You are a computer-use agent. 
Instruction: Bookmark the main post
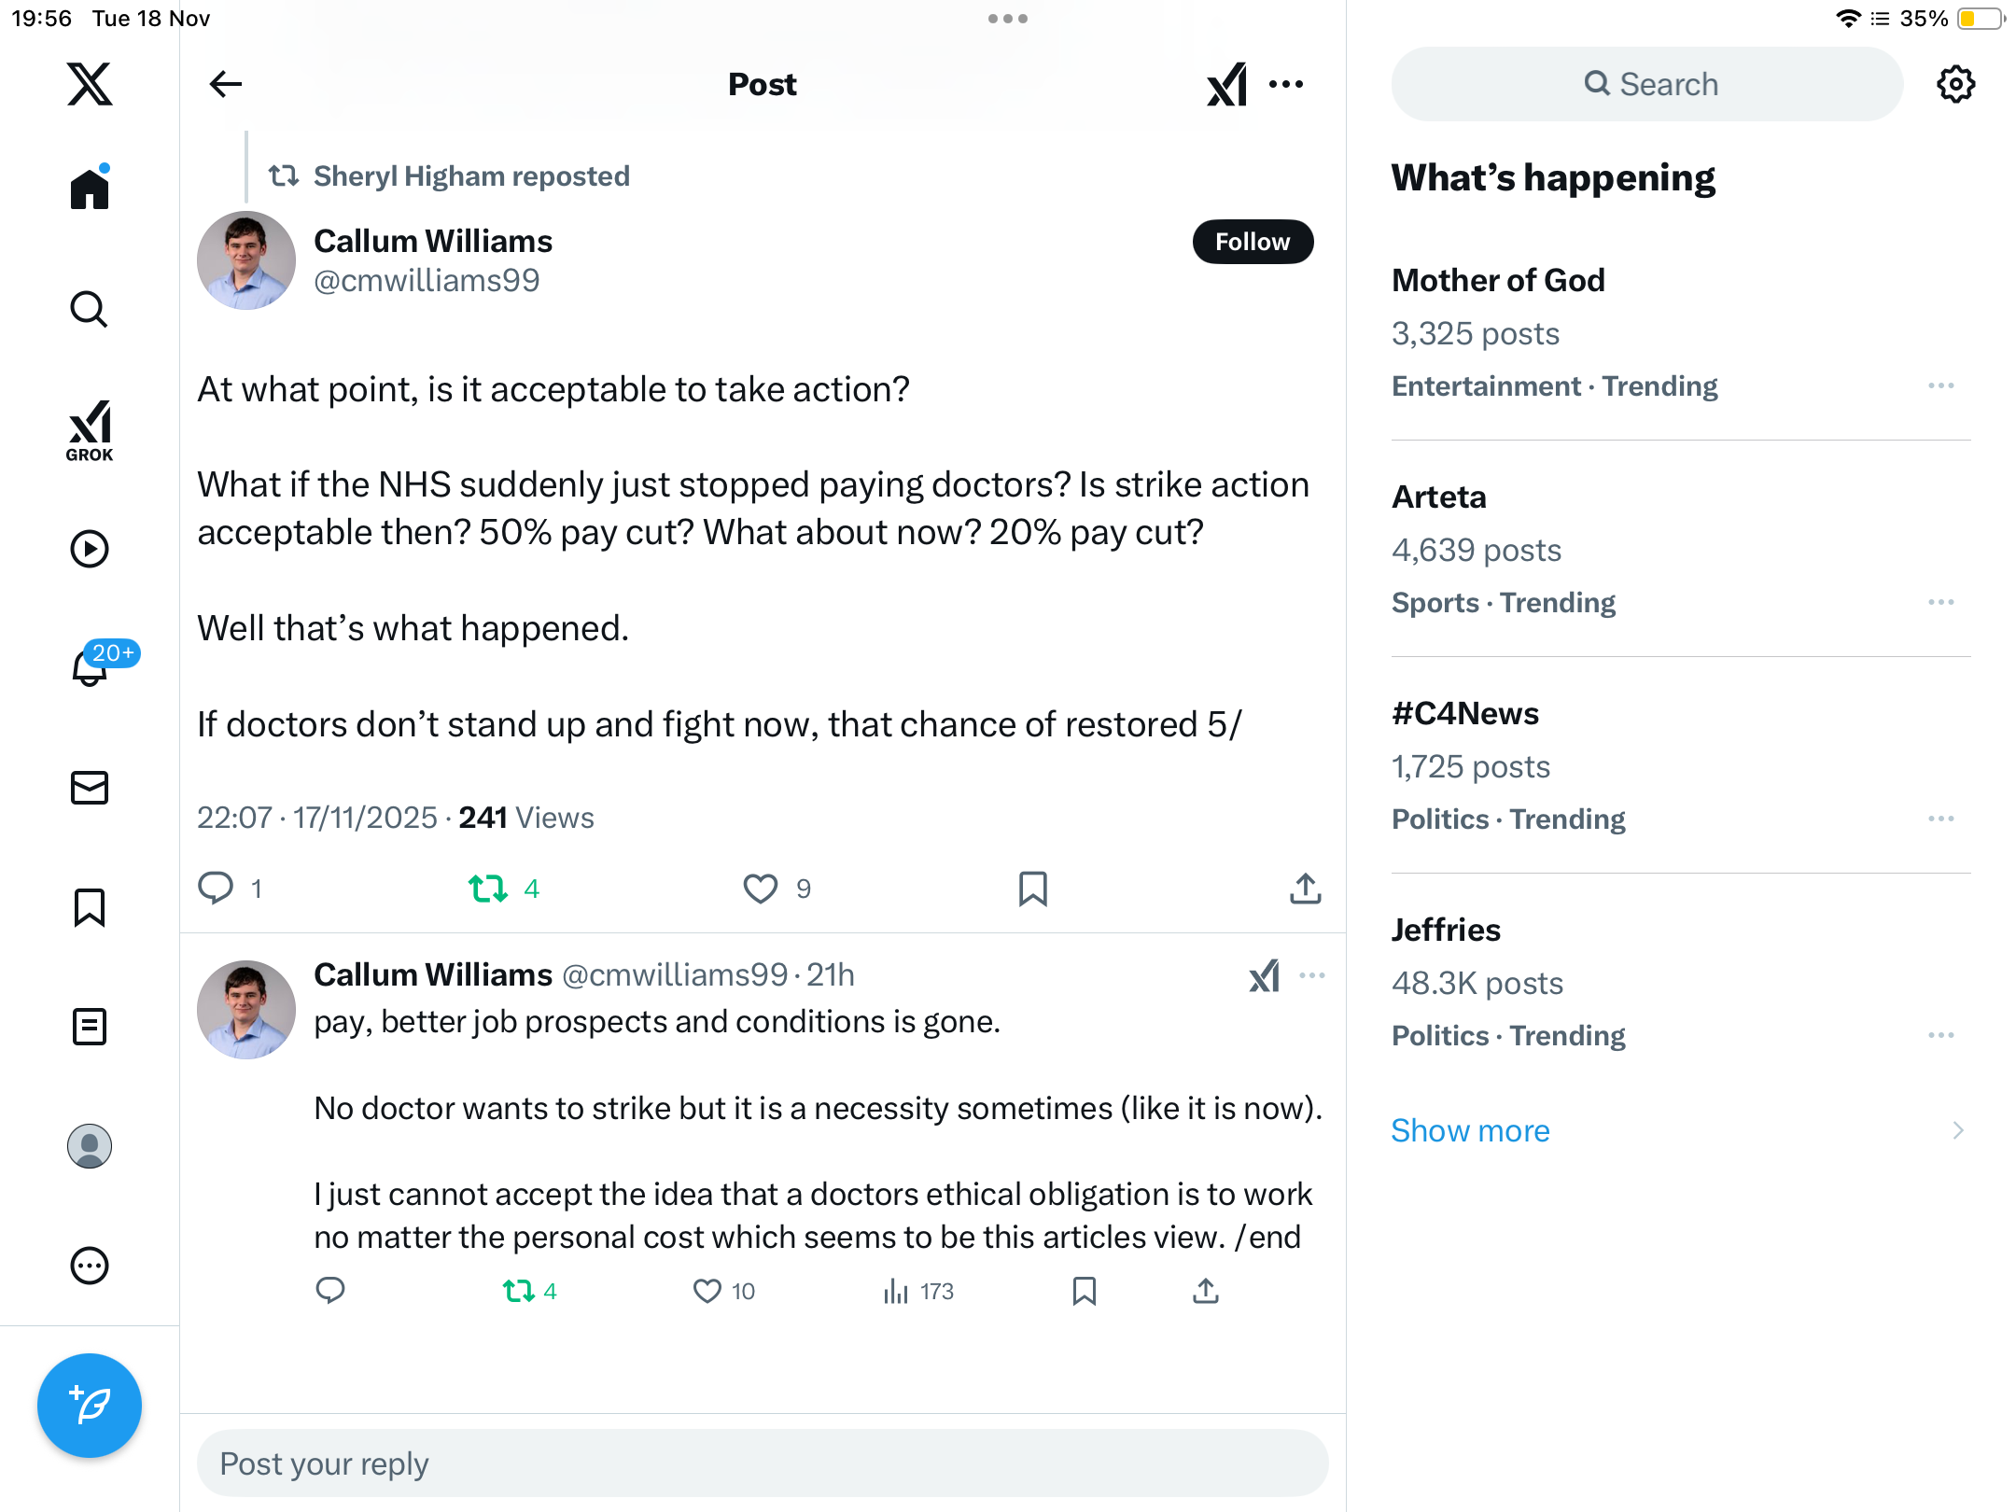[1032, 889]
